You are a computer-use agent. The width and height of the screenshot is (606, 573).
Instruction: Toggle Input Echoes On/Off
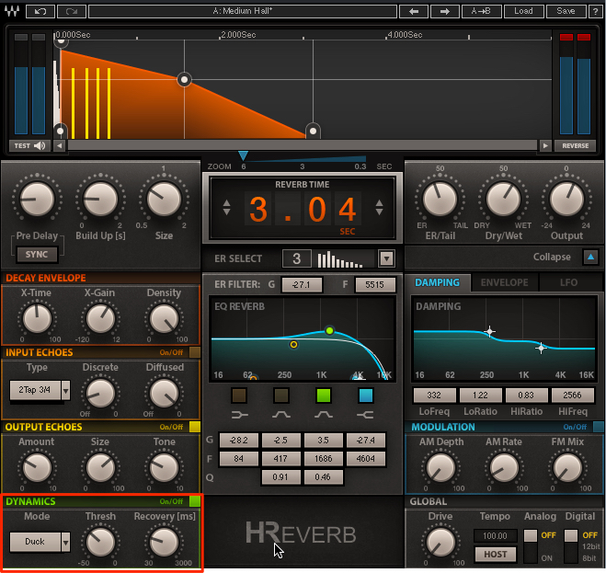tap(195, 352)
